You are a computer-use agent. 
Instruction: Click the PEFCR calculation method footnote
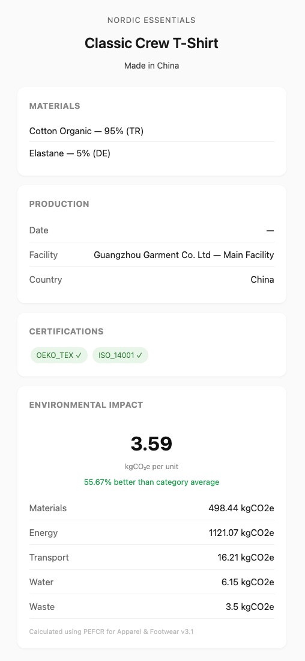111,632
